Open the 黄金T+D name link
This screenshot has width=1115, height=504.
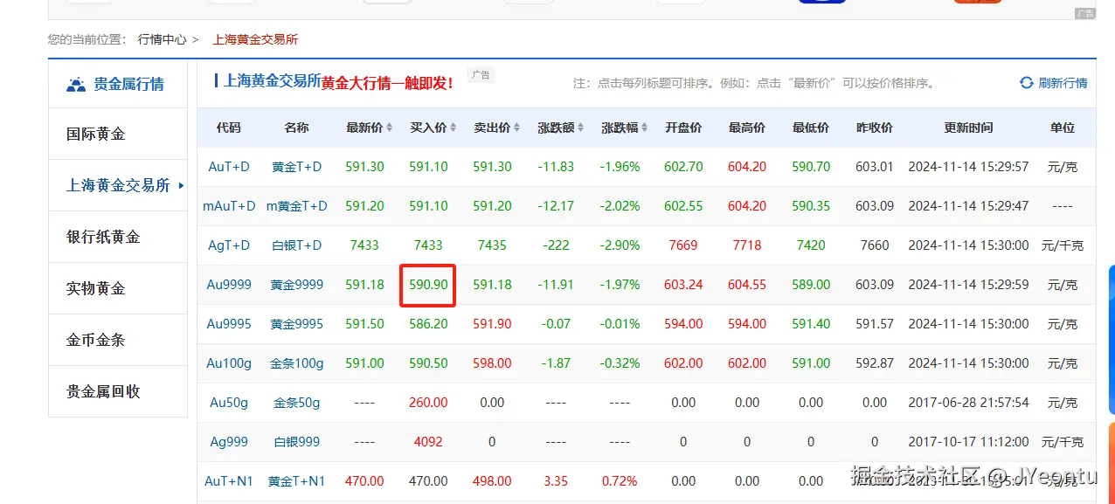pos(297,167)
